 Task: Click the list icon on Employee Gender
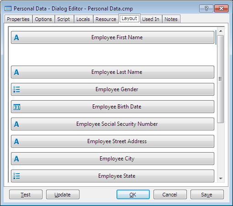click(16, 89)
